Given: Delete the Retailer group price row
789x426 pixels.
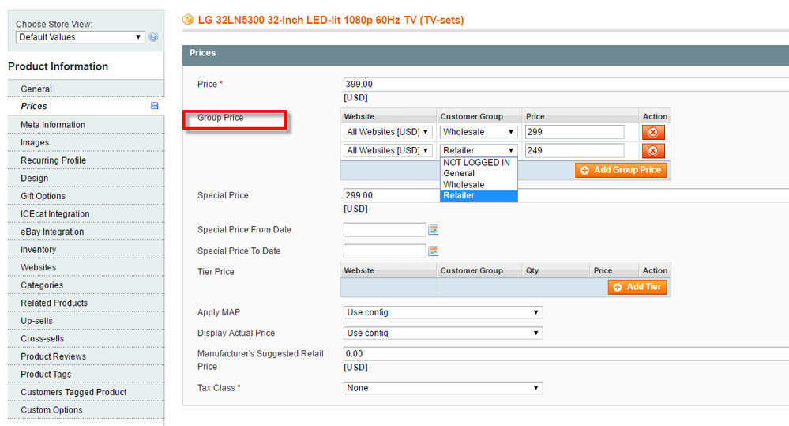Looking at the screenshot, I should [653, 150].
